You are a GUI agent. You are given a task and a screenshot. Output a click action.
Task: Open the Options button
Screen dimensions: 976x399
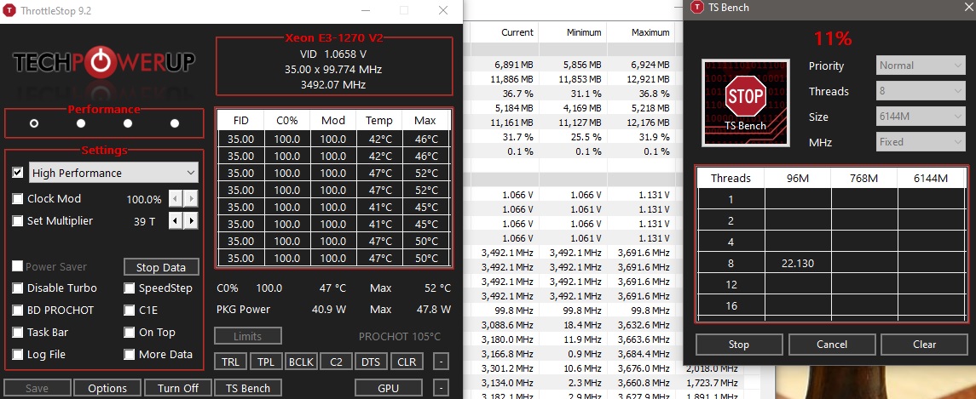(x=107, y=388)
